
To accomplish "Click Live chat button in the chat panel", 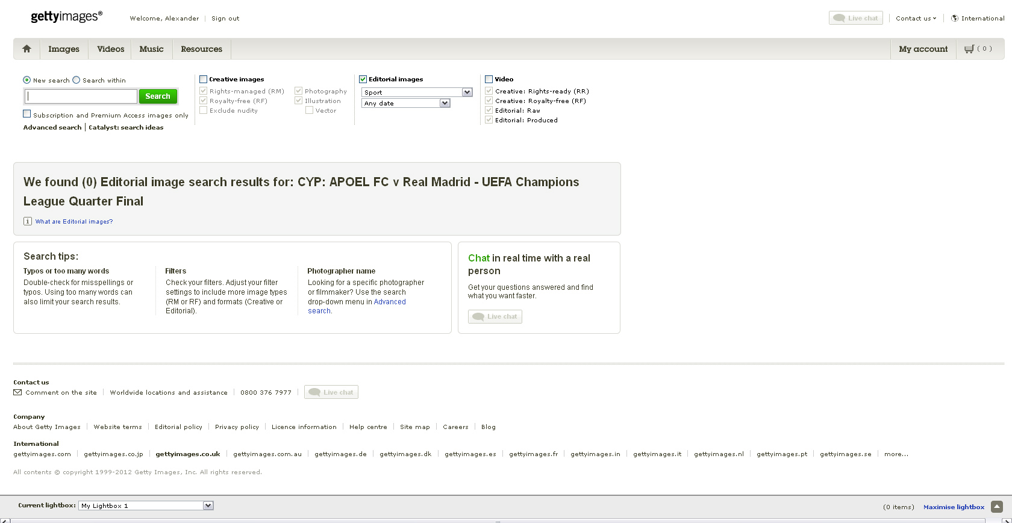I will [495, 316].
